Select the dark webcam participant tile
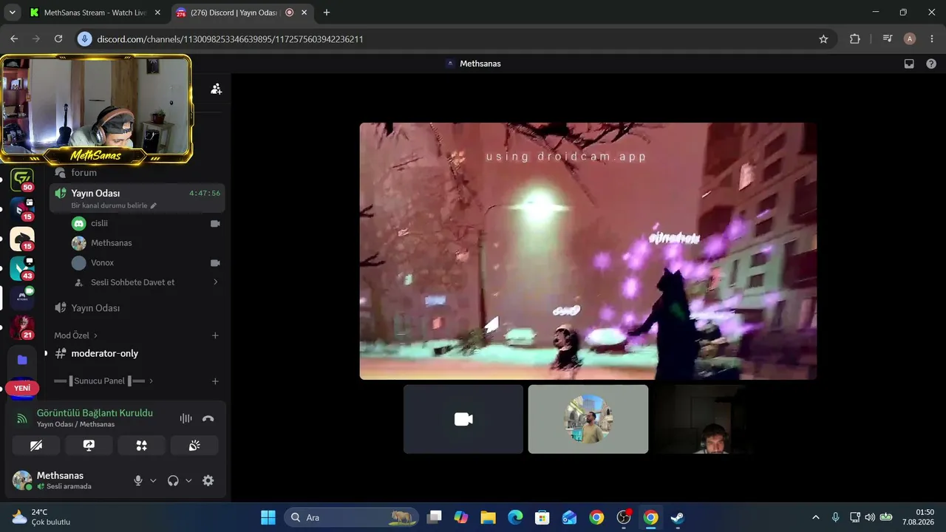Image resolution: width=946 pixels, height=532 pixels. tap(712, 419)
